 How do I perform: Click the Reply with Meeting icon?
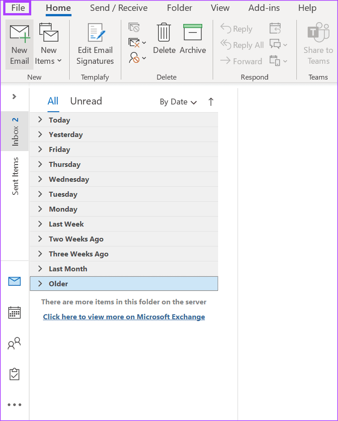tap(275, 28)
